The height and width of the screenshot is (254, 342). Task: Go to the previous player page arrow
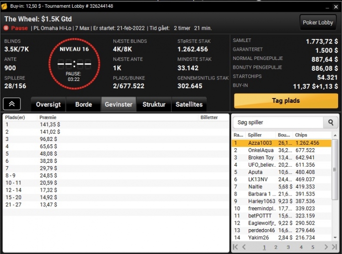[244, 247]
